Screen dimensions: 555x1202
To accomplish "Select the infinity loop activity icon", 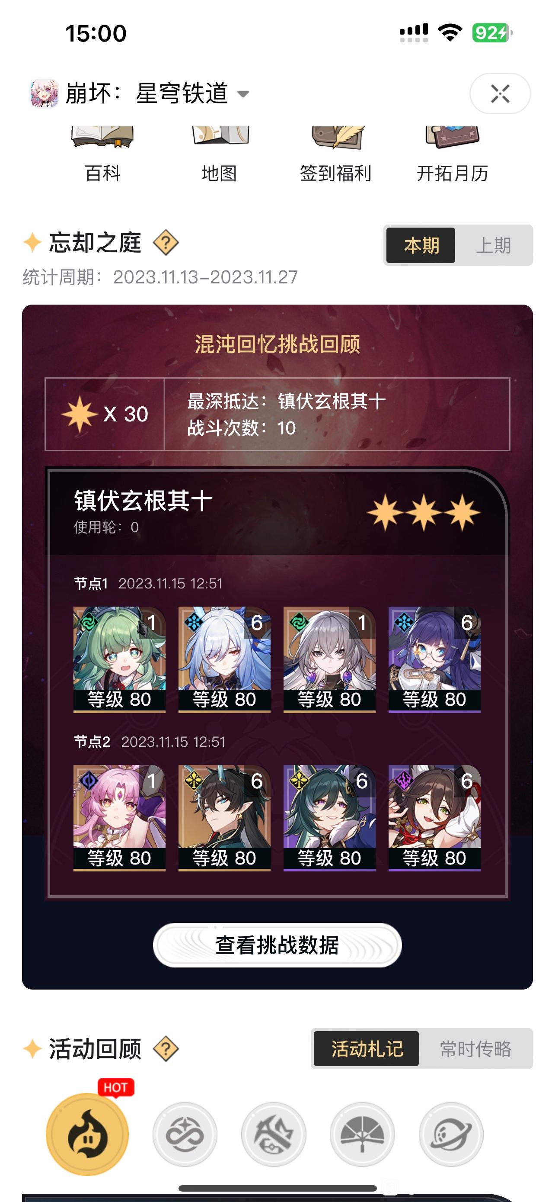I will tap(185, 1134).
